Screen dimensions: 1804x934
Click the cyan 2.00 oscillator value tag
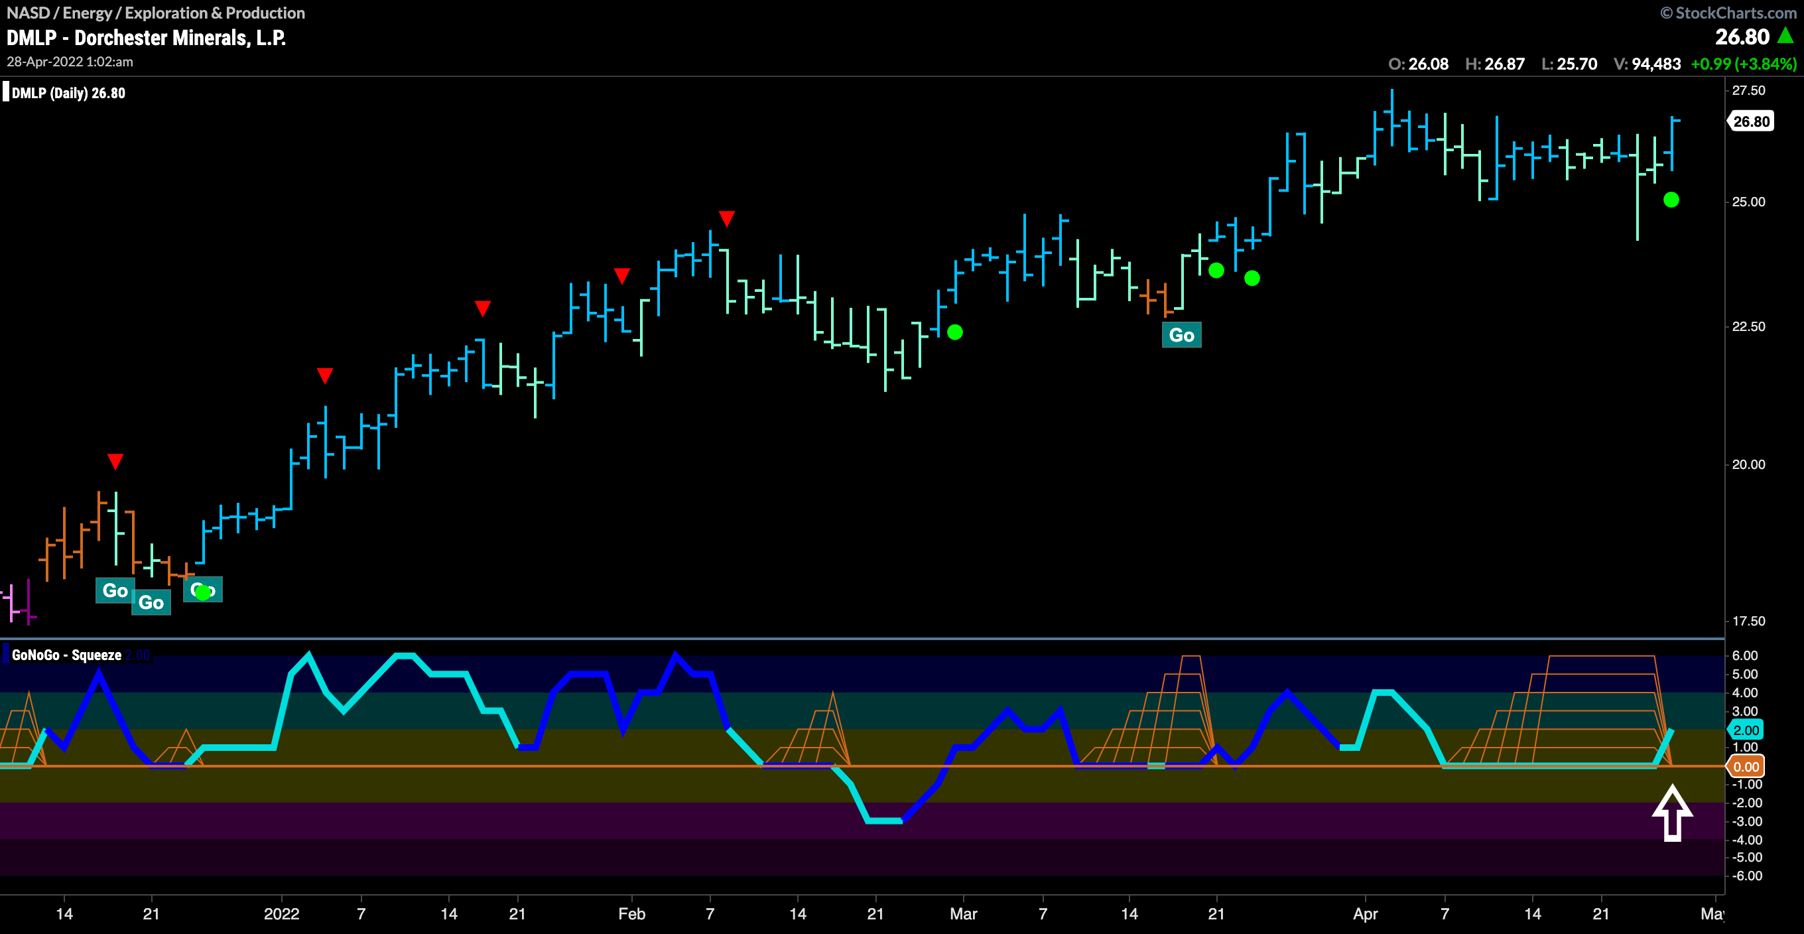coord(1746,730)
